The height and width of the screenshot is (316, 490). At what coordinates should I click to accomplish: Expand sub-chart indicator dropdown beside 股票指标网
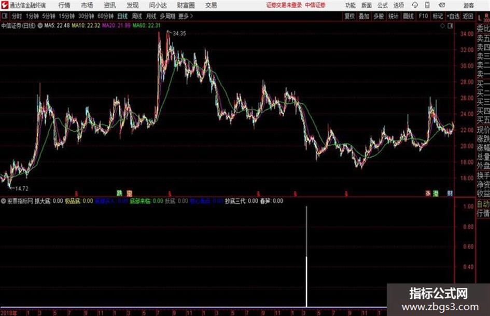[x=4, y=201]
